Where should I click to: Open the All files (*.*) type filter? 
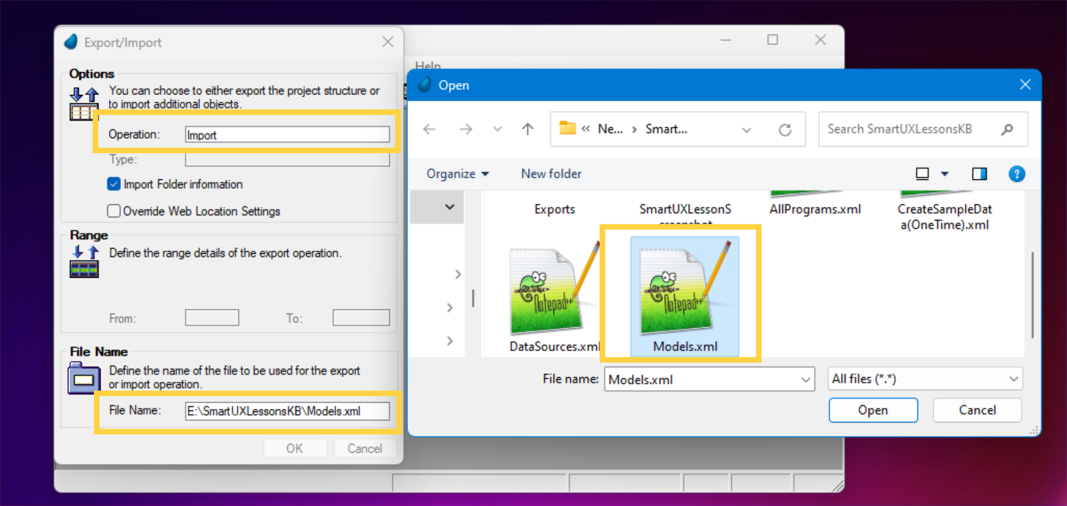tap(925, 379)
